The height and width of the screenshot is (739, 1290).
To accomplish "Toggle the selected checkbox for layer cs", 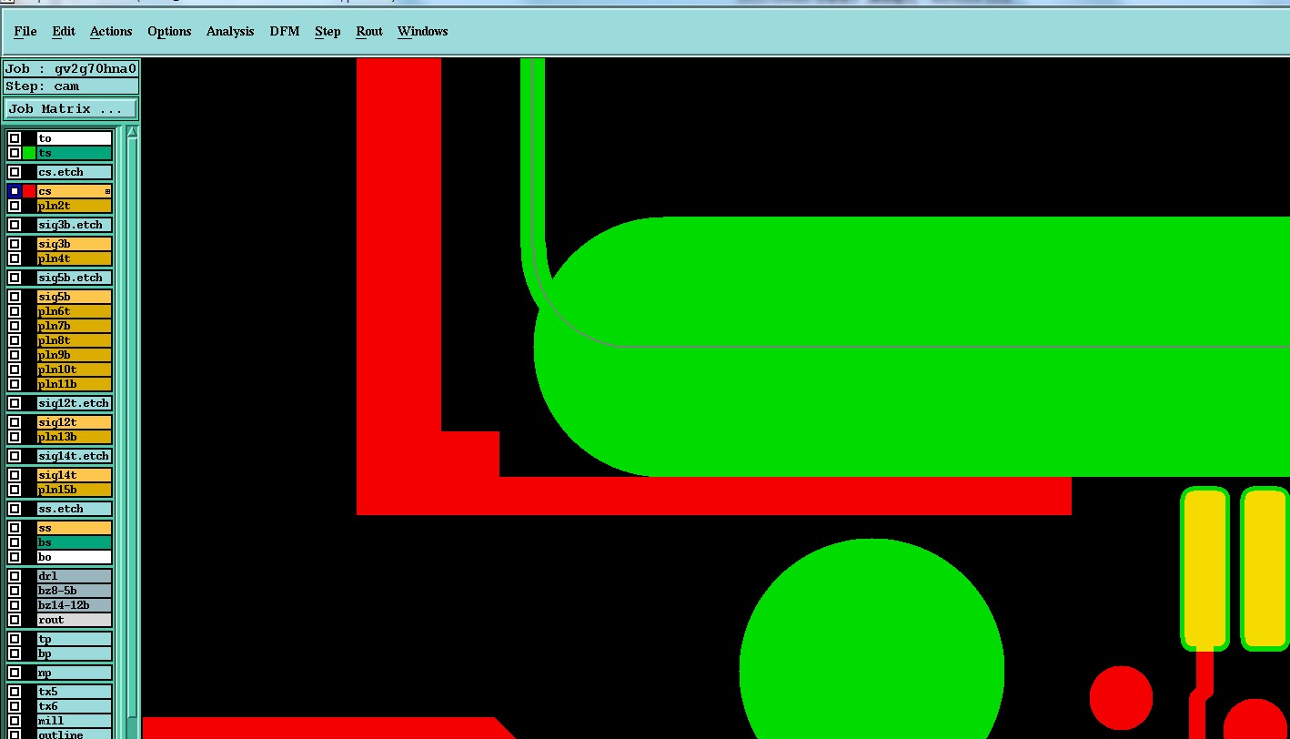I will coord(15,191).
